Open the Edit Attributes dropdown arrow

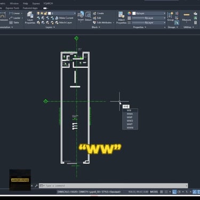coord(114,22)
